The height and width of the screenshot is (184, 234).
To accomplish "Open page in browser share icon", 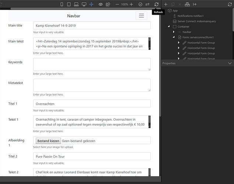I will 108,4.
